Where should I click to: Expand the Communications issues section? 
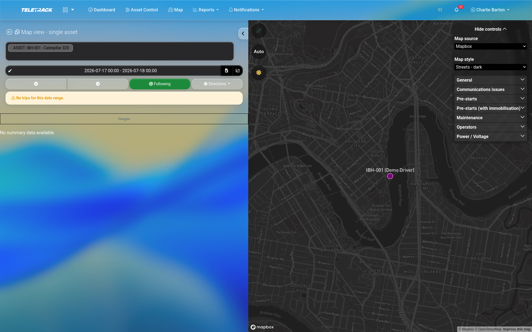[x=491, y=89]
